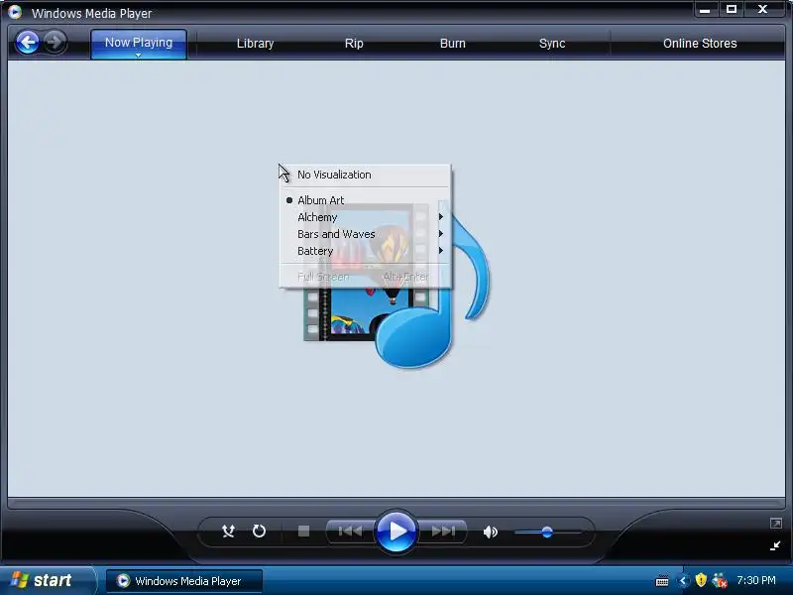
Task: Open the Bars and Waves submenu
Action: pos(365,234)
